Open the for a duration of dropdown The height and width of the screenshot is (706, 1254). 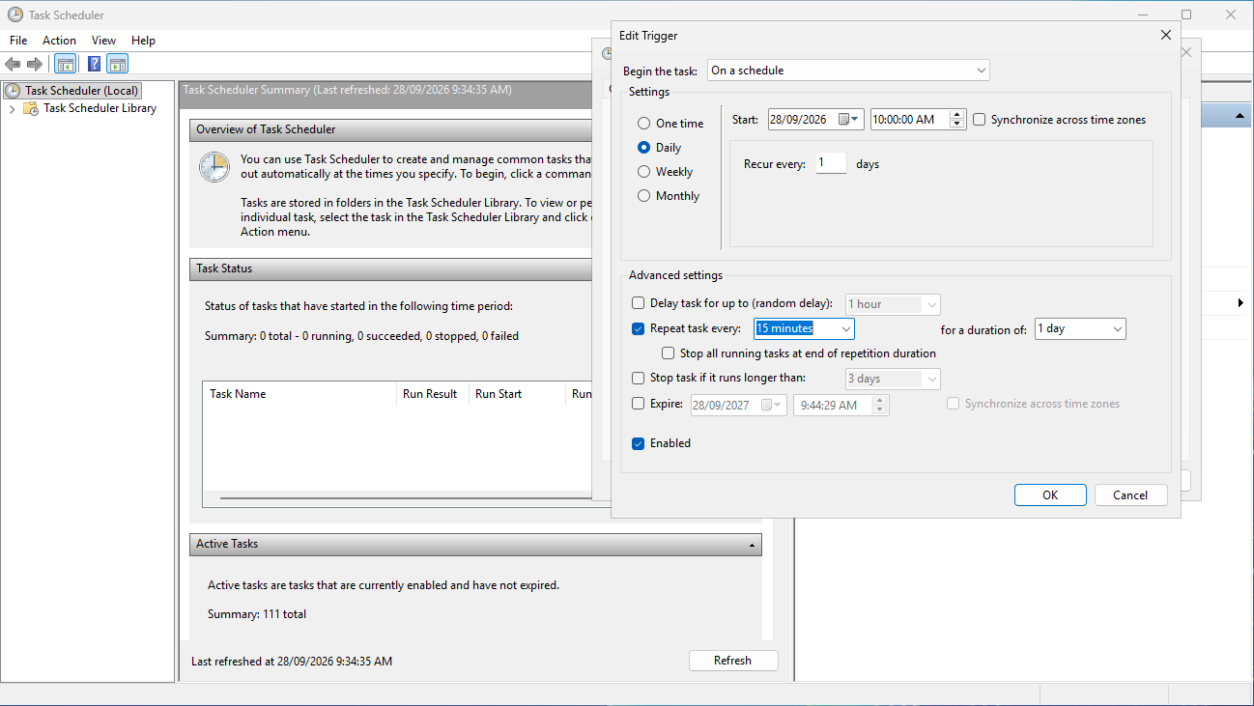1080,328
